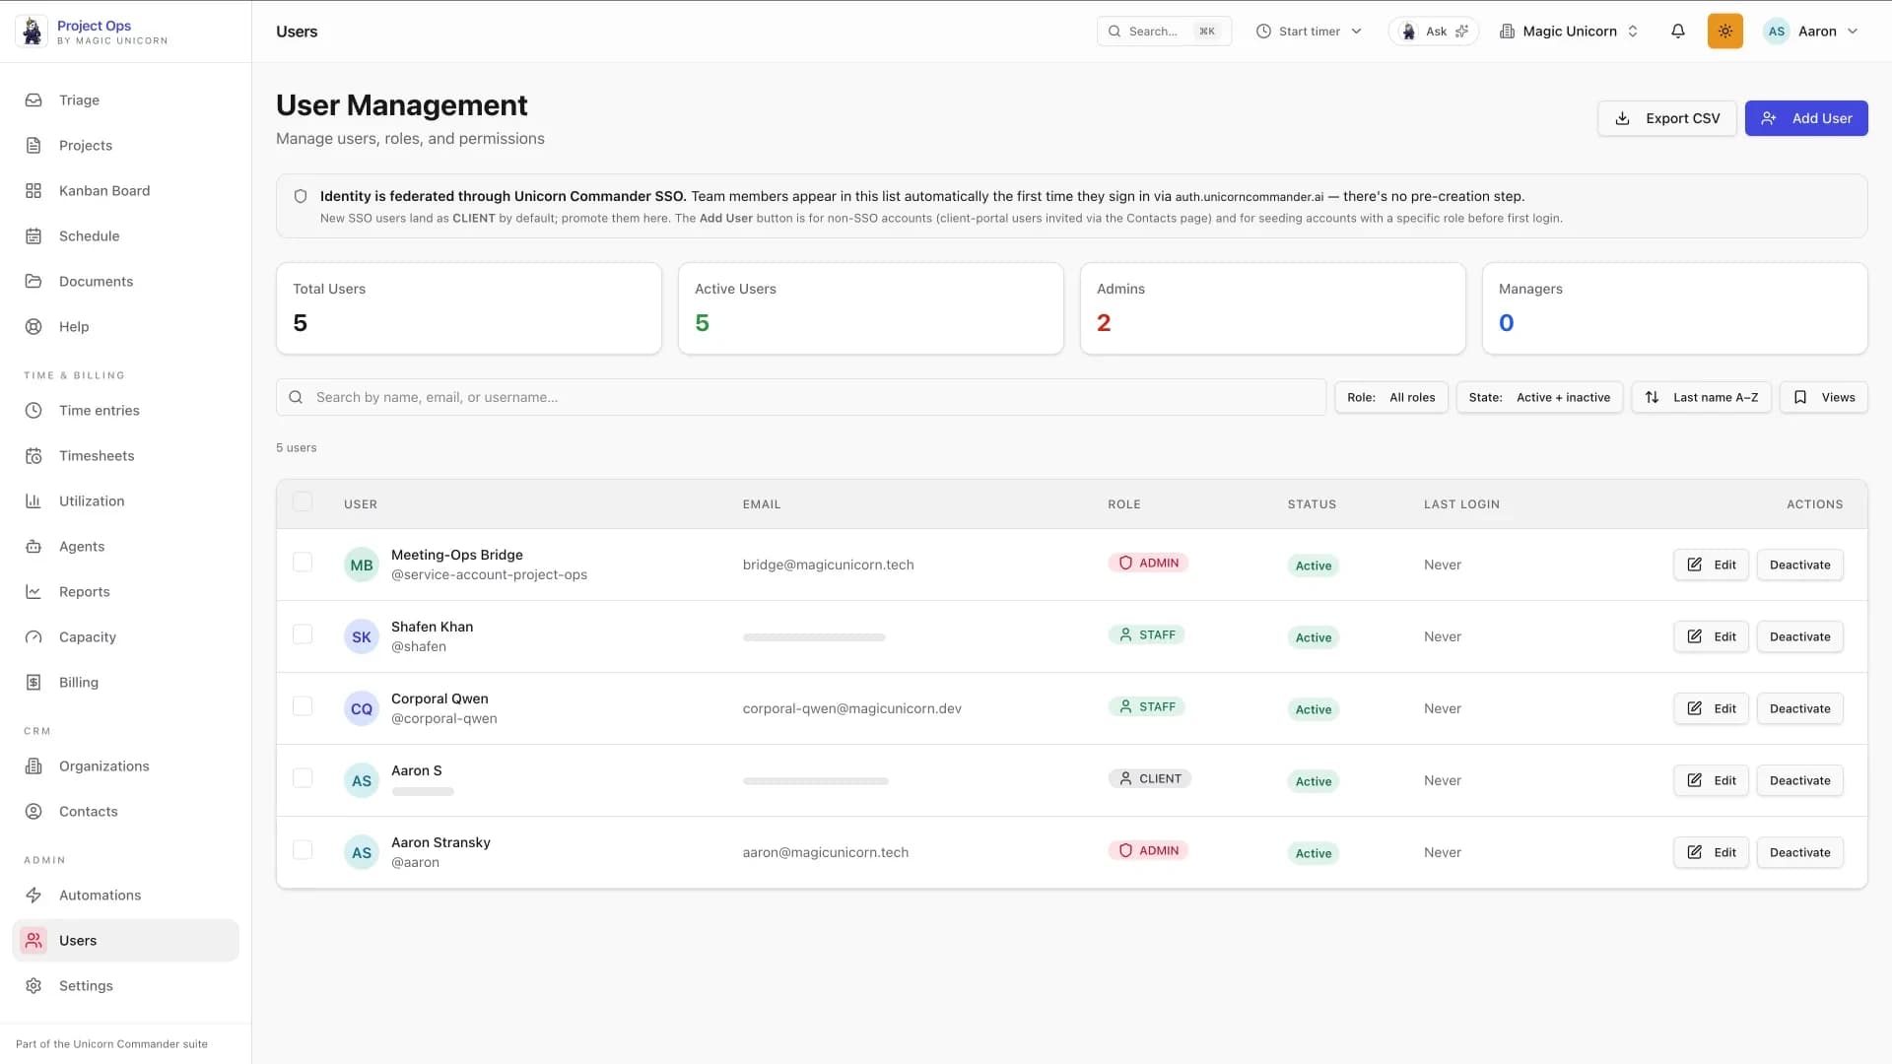Click the Projects sidebar icon
The height and width of the screenshot is (1064, 1892).
tap(34, 146)
